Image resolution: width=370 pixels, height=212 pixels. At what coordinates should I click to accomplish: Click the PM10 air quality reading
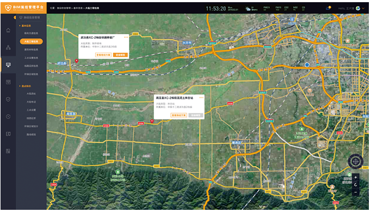click(278, 9)
